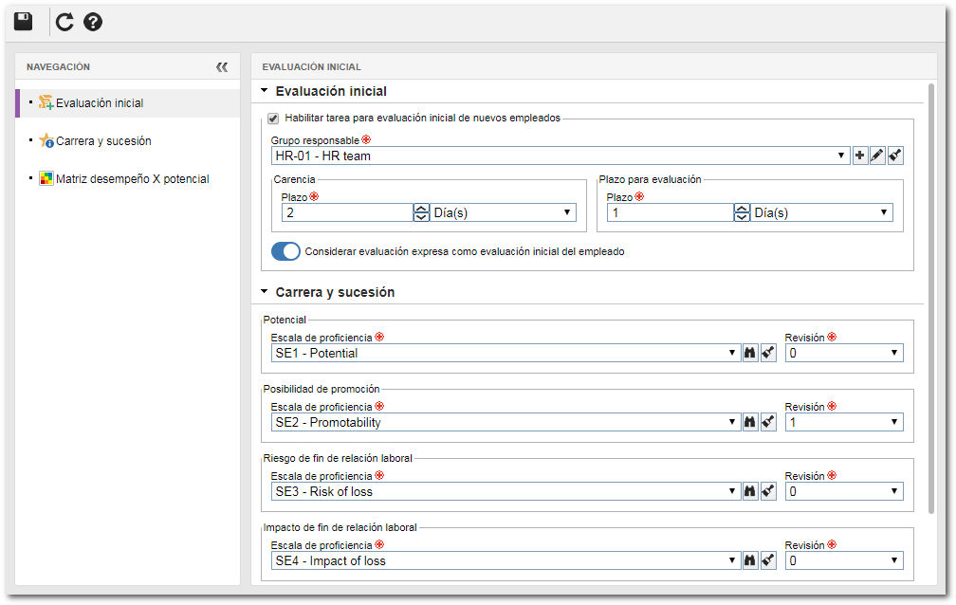Select Matriz desempeño X potencial in navigation

[x=133, y=178]
